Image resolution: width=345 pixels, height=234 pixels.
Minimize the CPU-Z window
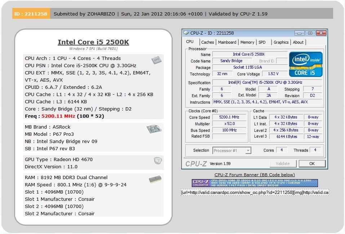tap(300, 33)
